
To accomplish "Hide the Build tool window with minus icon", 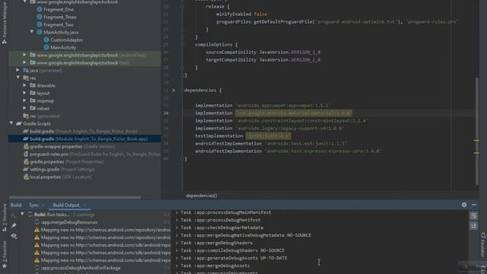I will coord(474,205).
